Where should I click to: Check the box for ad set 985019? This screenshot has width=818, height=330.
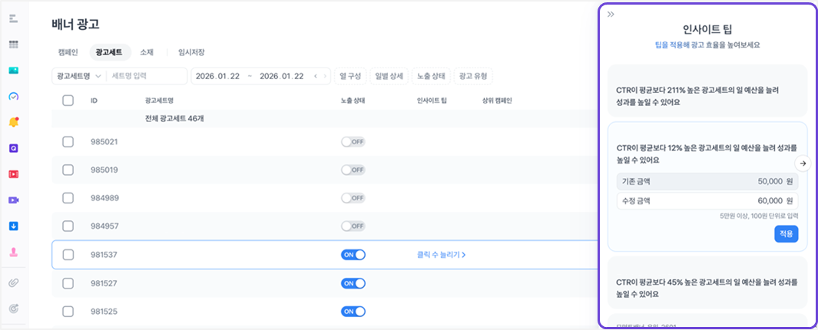[68, 170]
